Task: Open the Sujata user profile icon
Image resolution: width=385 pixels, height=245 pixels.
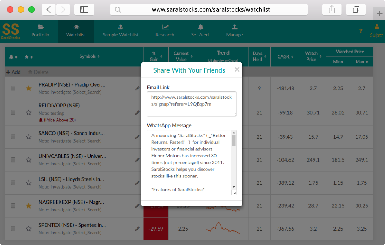Action: tap(377, 31)
